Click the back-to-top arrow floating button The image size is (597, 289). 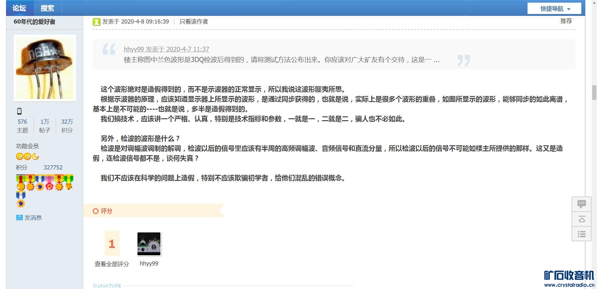click(581, 219)
